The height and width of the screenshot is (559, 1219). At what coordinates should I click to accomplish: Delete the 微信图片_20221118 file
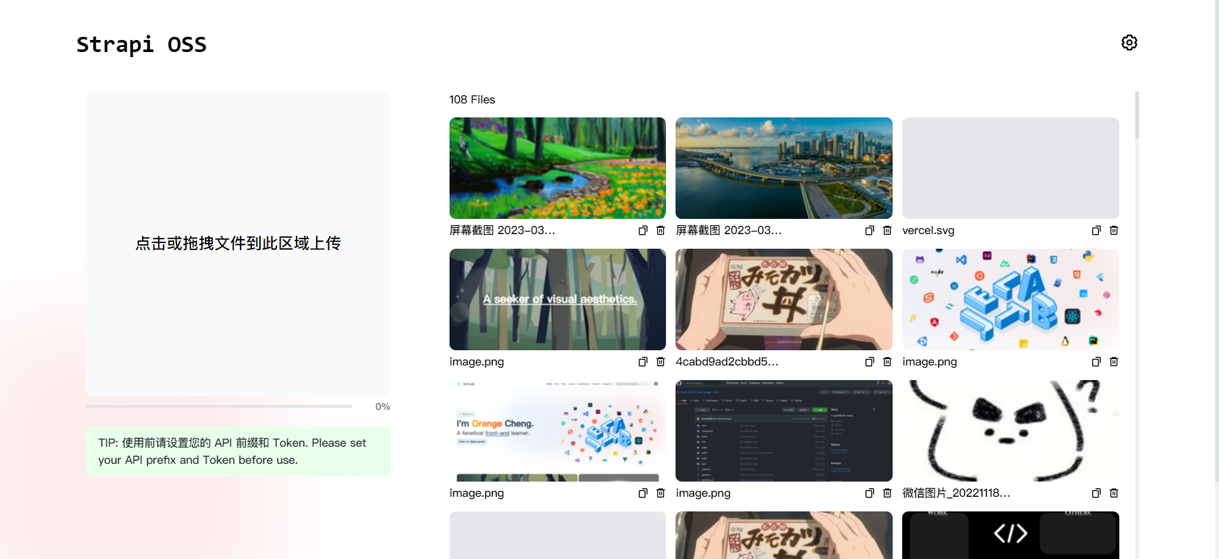(x=1114, y=493)
